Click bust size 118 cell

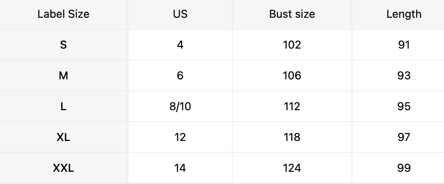[292, 137]
